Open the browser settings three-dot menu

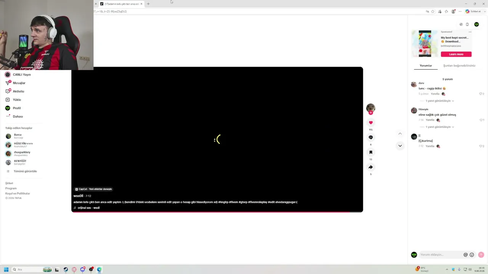460,11
